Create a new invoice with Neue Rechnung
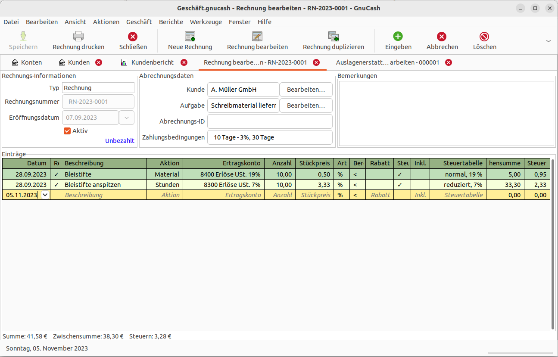This screenshot has width=558, height=357. tap(190, 37)
